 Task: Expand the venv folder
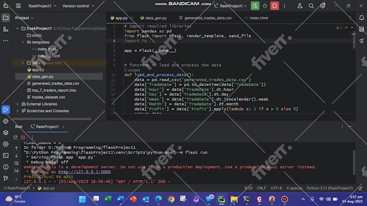pos(23,63)
